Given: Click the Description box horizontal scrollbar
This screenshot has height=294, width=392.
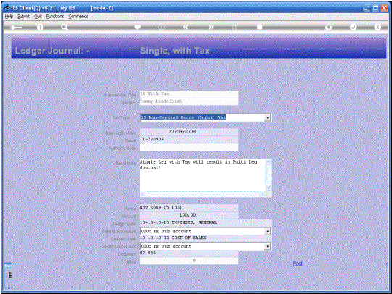Looking at the screenshot, I should (x=203, y=194).
